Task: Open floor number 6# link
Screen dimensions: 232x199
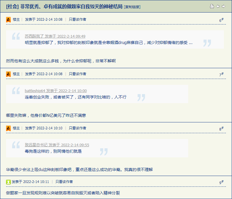Action: tap(221, 20)
